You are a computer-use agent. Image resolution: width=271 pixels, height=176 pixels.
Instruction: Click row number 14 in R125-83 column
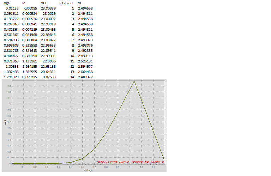(72, 77)
